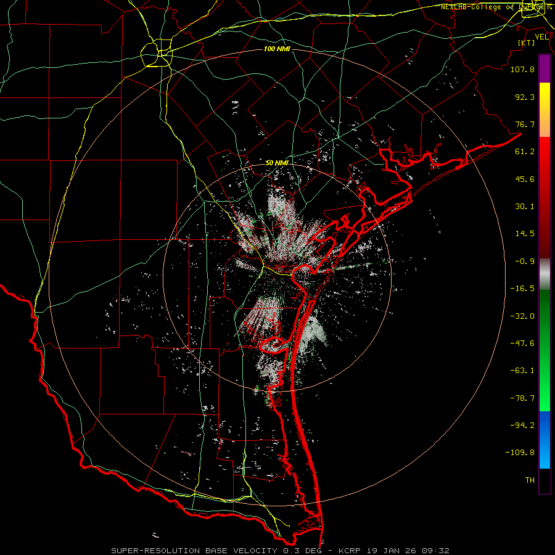Click the 61.2 value on the velocity scale
Screen dimensions: 555x555
tap(525, 152)
